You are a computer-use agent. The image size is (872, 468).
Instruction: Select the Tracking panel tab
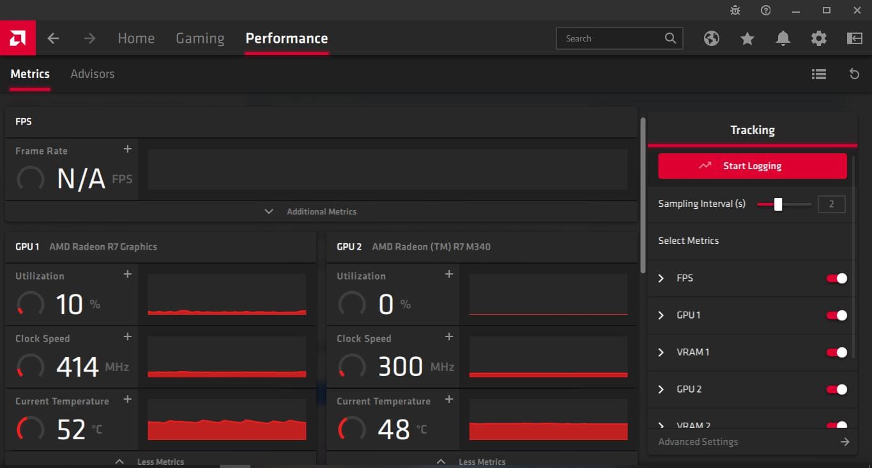tap(753, 130)
